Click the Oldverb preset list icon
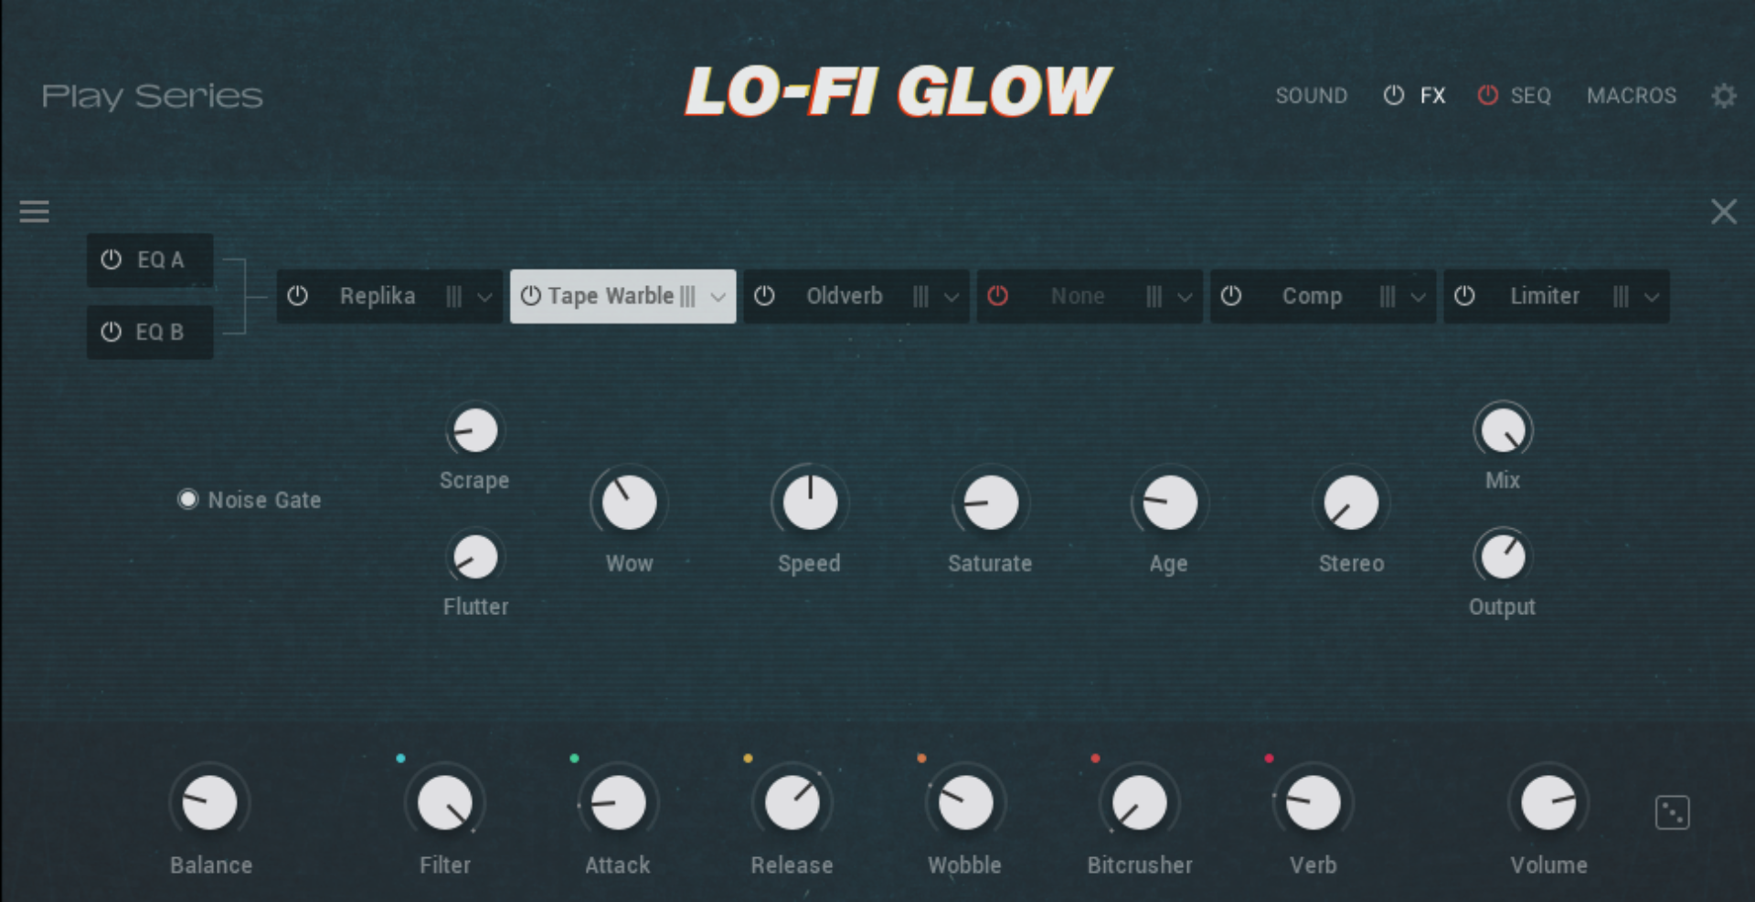Viewport: 1755px width, 902px height. click(x=921, y=296)
